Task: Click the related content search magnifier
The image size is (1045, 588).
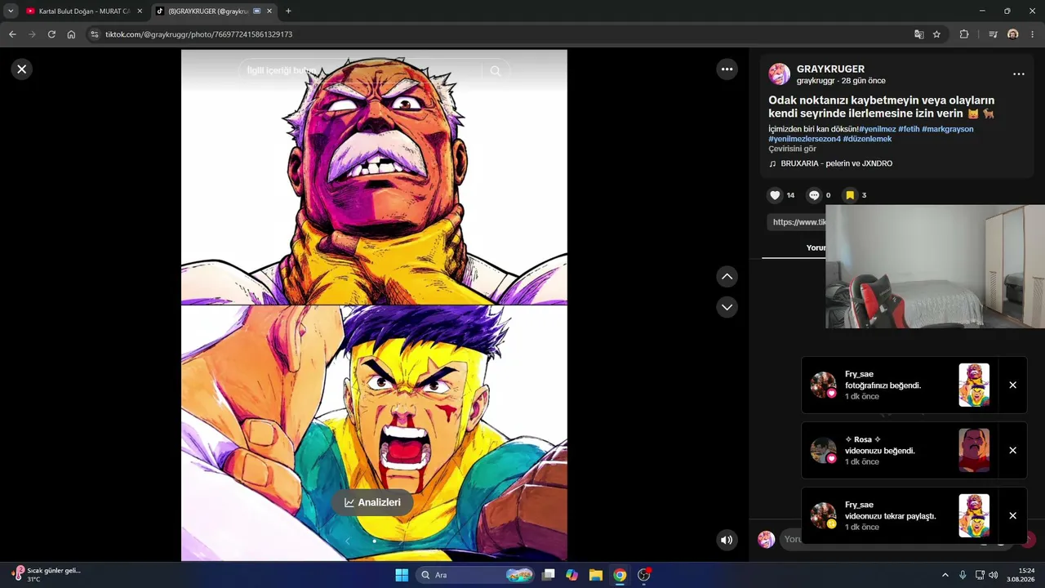Action: 496,71
